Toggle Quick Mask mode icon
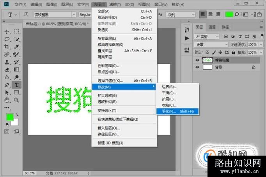Image resolution: width=266 pixels, height=177 pixels. pyautogui.click(x=7, y=131)
